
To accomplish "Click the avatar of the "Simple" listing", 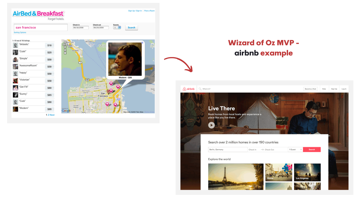I will (x=16, y=59).
